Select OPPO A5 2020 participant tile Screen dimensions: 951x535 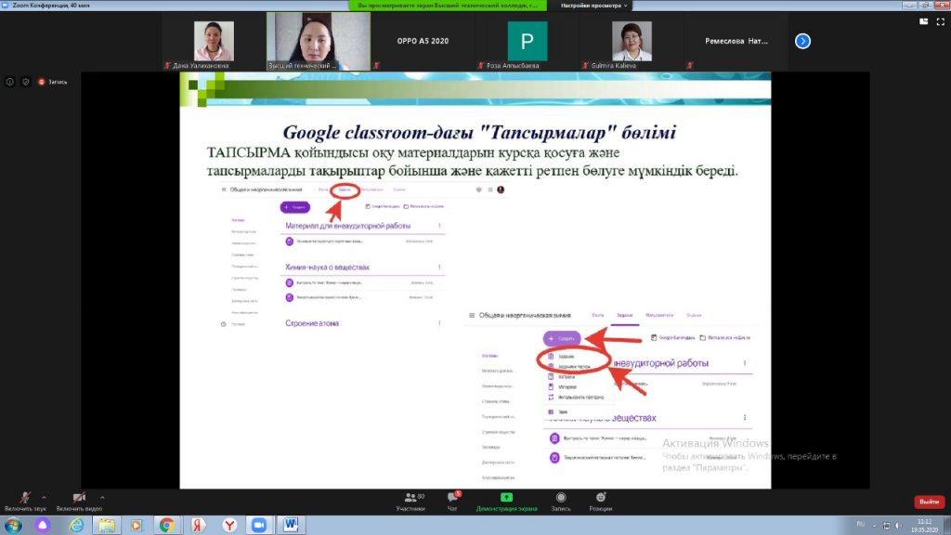click(x=423, y=41)
